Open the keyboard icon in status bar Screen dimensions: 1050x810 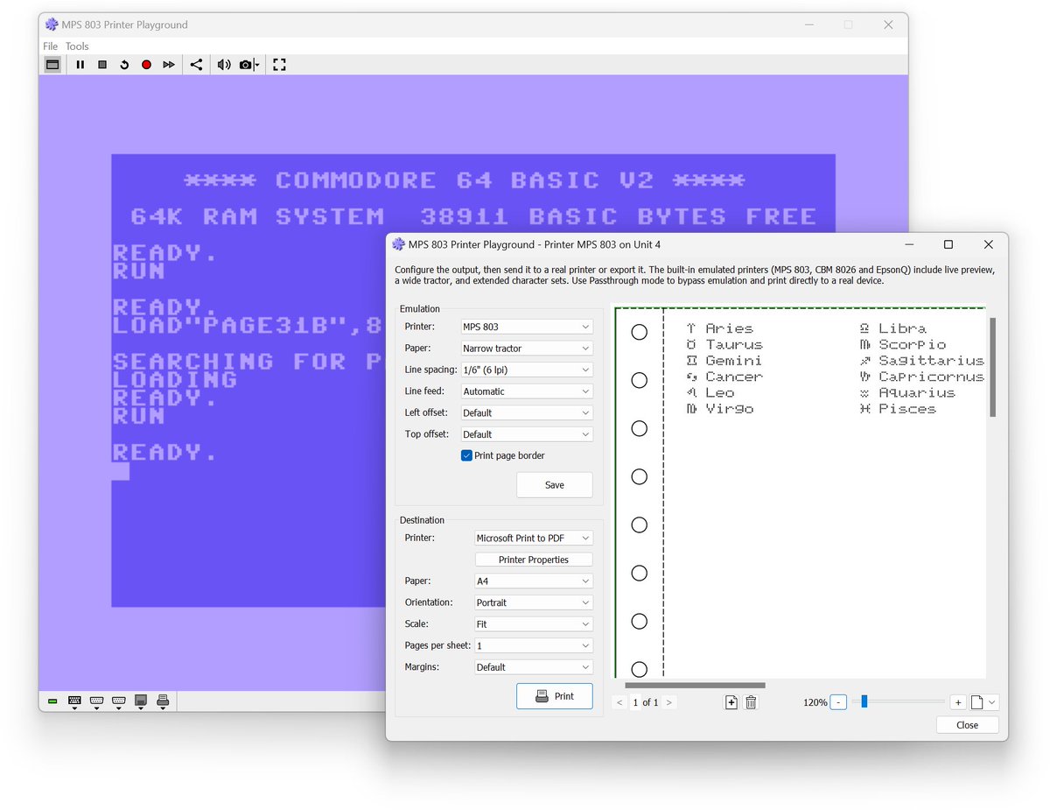pos(74,701)
